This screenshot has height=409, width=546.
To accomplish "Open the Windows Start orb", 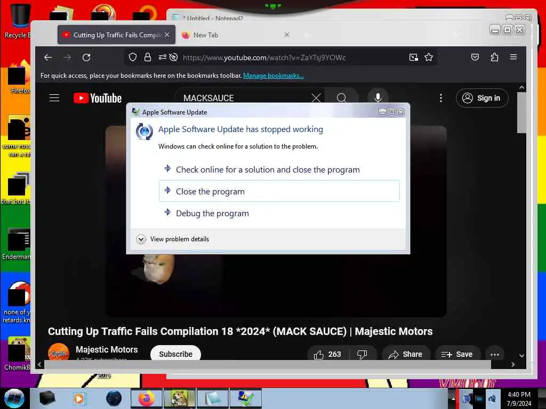I will point(14,398).
